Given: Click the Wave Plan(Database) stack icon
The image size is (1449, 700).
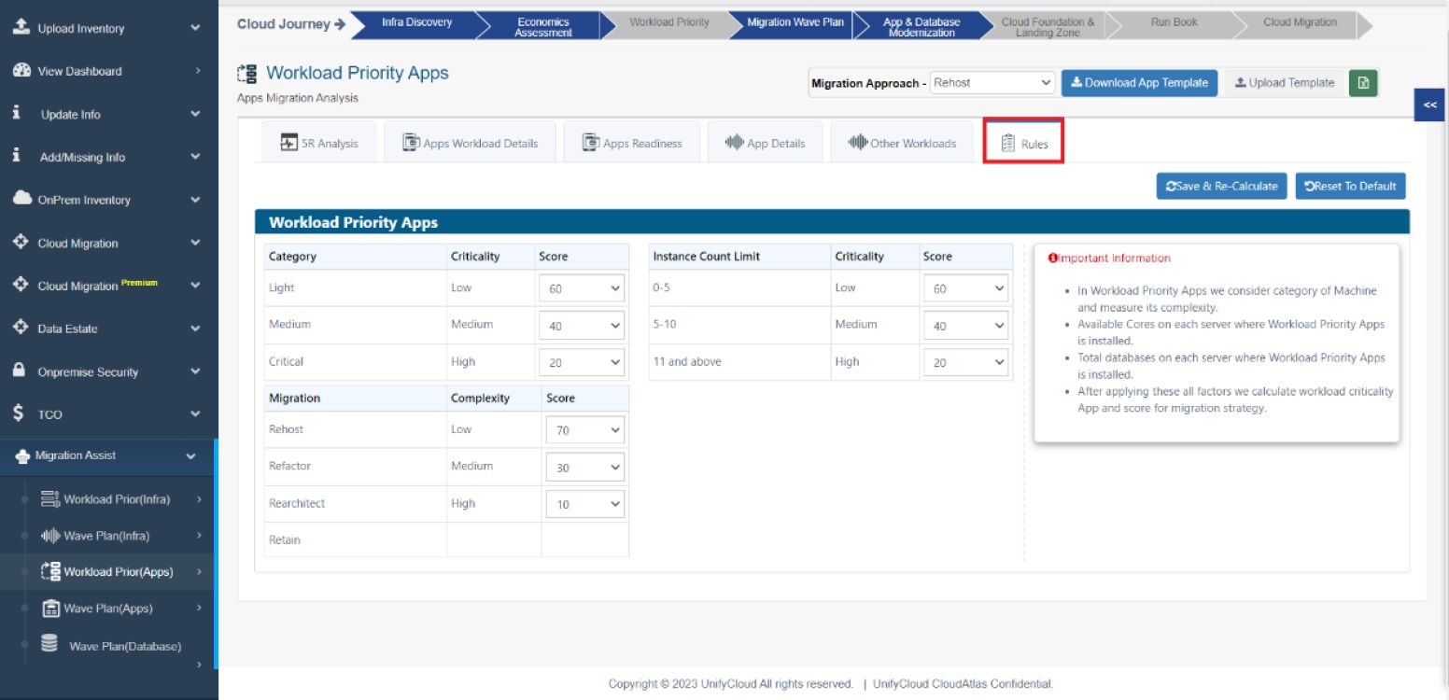Looking at the screenshot, I should tap(49, 644).
